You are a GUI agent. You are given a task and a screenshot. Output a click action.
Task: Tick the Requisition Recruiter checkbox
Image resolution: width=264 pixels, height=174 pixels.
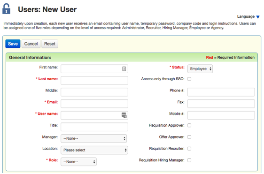(x=189, y=149)
